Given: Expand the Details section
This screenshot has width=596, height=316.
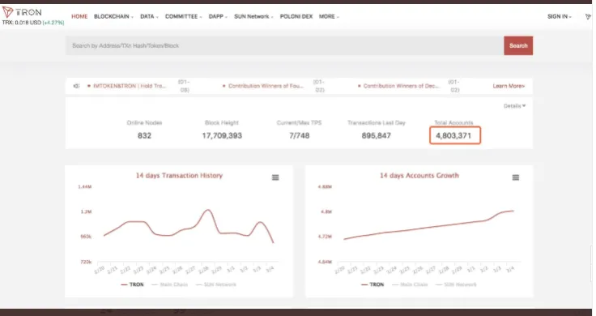Looking at the screenshot, I should point(515,105).
